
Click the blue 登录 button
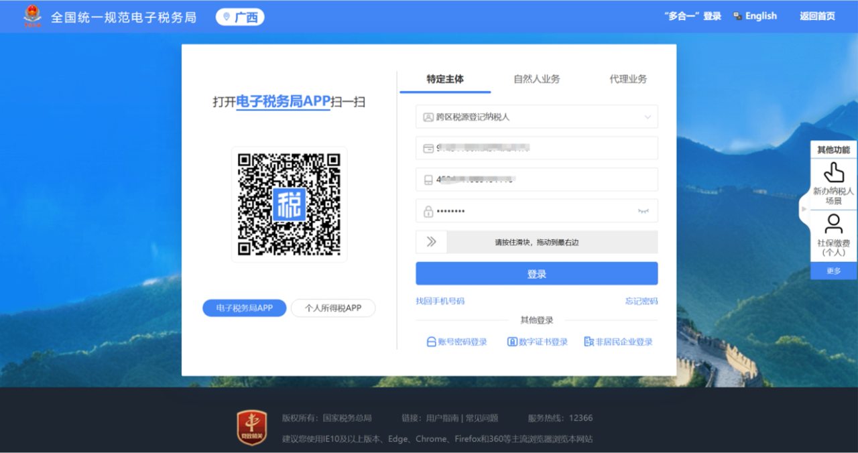536,273
